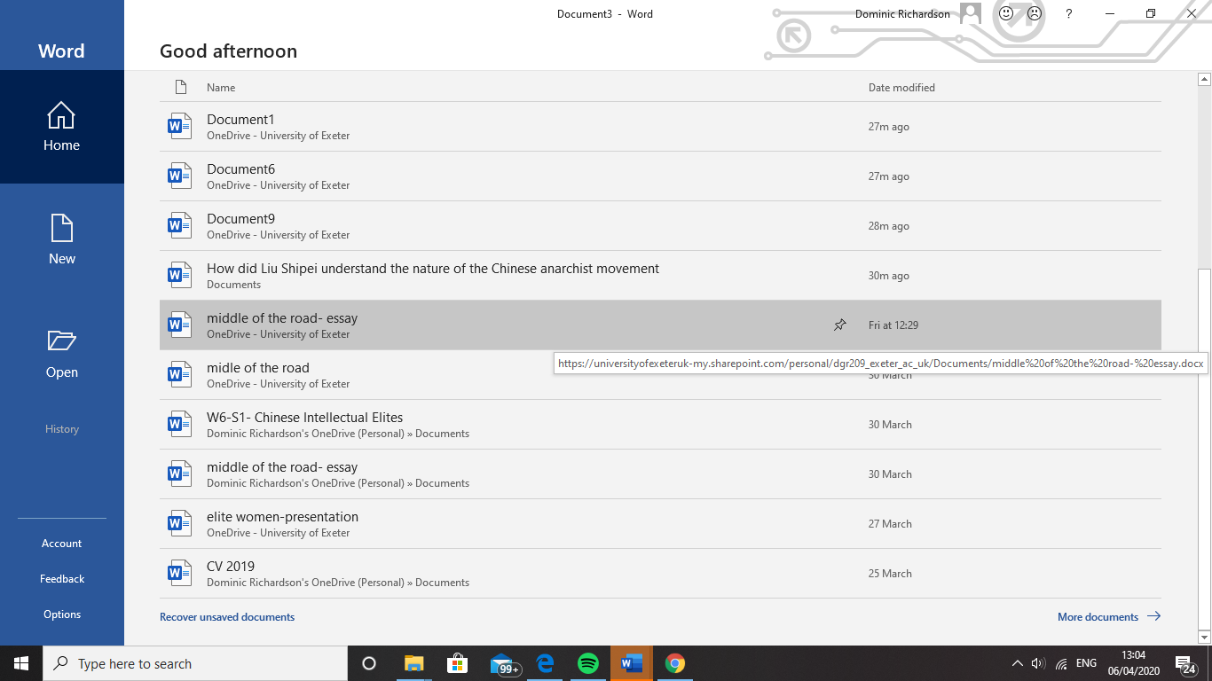Screen dimensions: 1212x681
Task: Open the Liu Shipei anarchist movement document
Action: [660, 276]
